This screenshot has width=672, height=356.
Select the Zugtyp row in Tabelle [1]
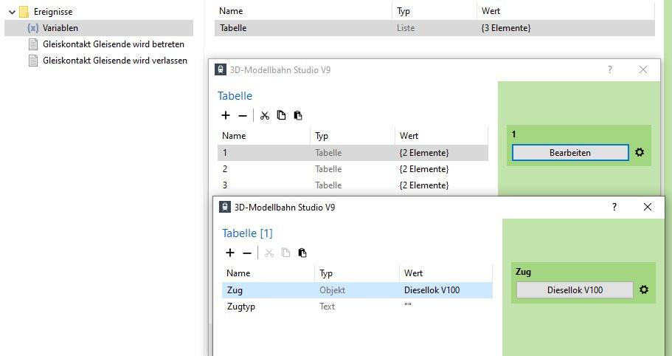pyautogui.click(x=357, y=307)
